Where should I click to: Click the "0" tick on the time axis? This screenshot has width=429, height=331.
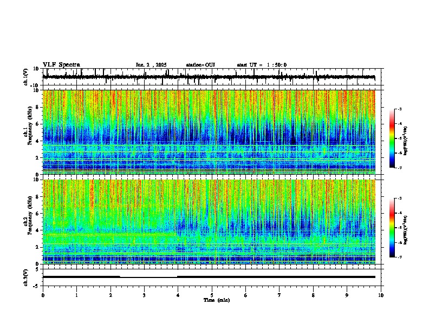click(x=43, y=295)
